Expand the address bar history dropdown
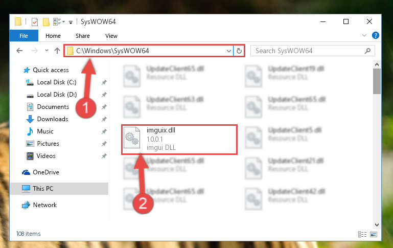The image size is (393, 248). click(228, 51)
